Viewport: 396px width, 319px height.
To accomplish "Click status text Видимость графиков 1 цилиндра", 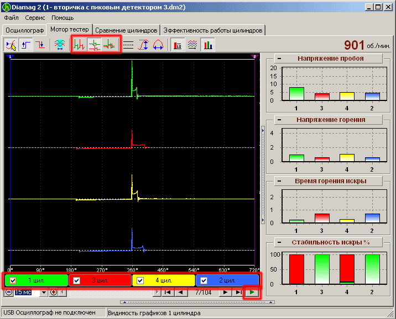I will coord(154,313).
